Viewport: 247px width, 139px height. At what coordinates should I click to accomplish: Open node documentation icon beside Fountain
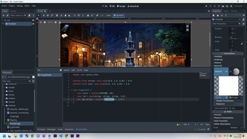[x=244, y=19]
